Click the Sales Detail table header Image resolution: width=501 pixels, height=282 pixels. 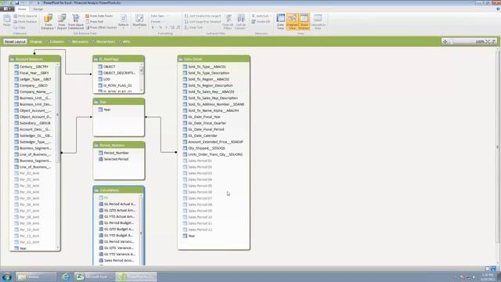(214, 59)
